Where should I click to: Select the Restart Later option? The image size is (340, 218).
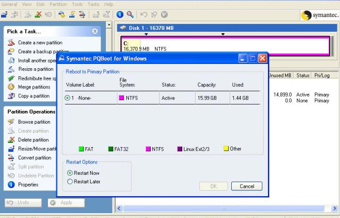tap(70, 182)
